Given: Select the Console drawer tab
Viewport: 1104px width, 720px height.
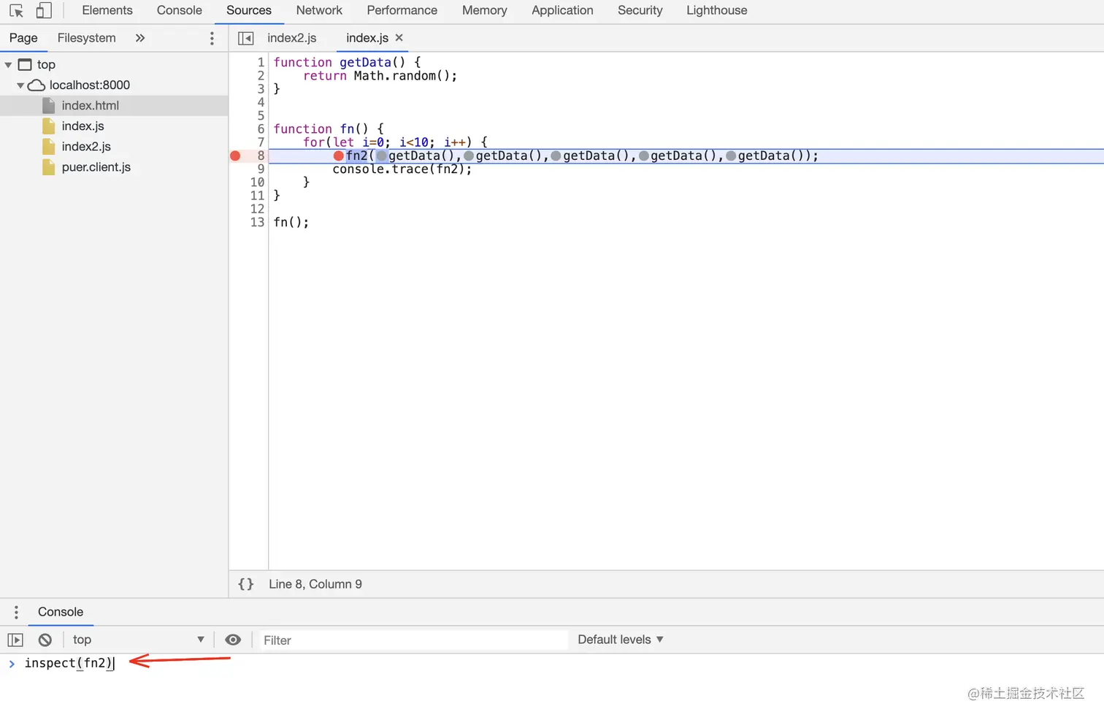Looking at the screenshot, I should tap(61, 612).
